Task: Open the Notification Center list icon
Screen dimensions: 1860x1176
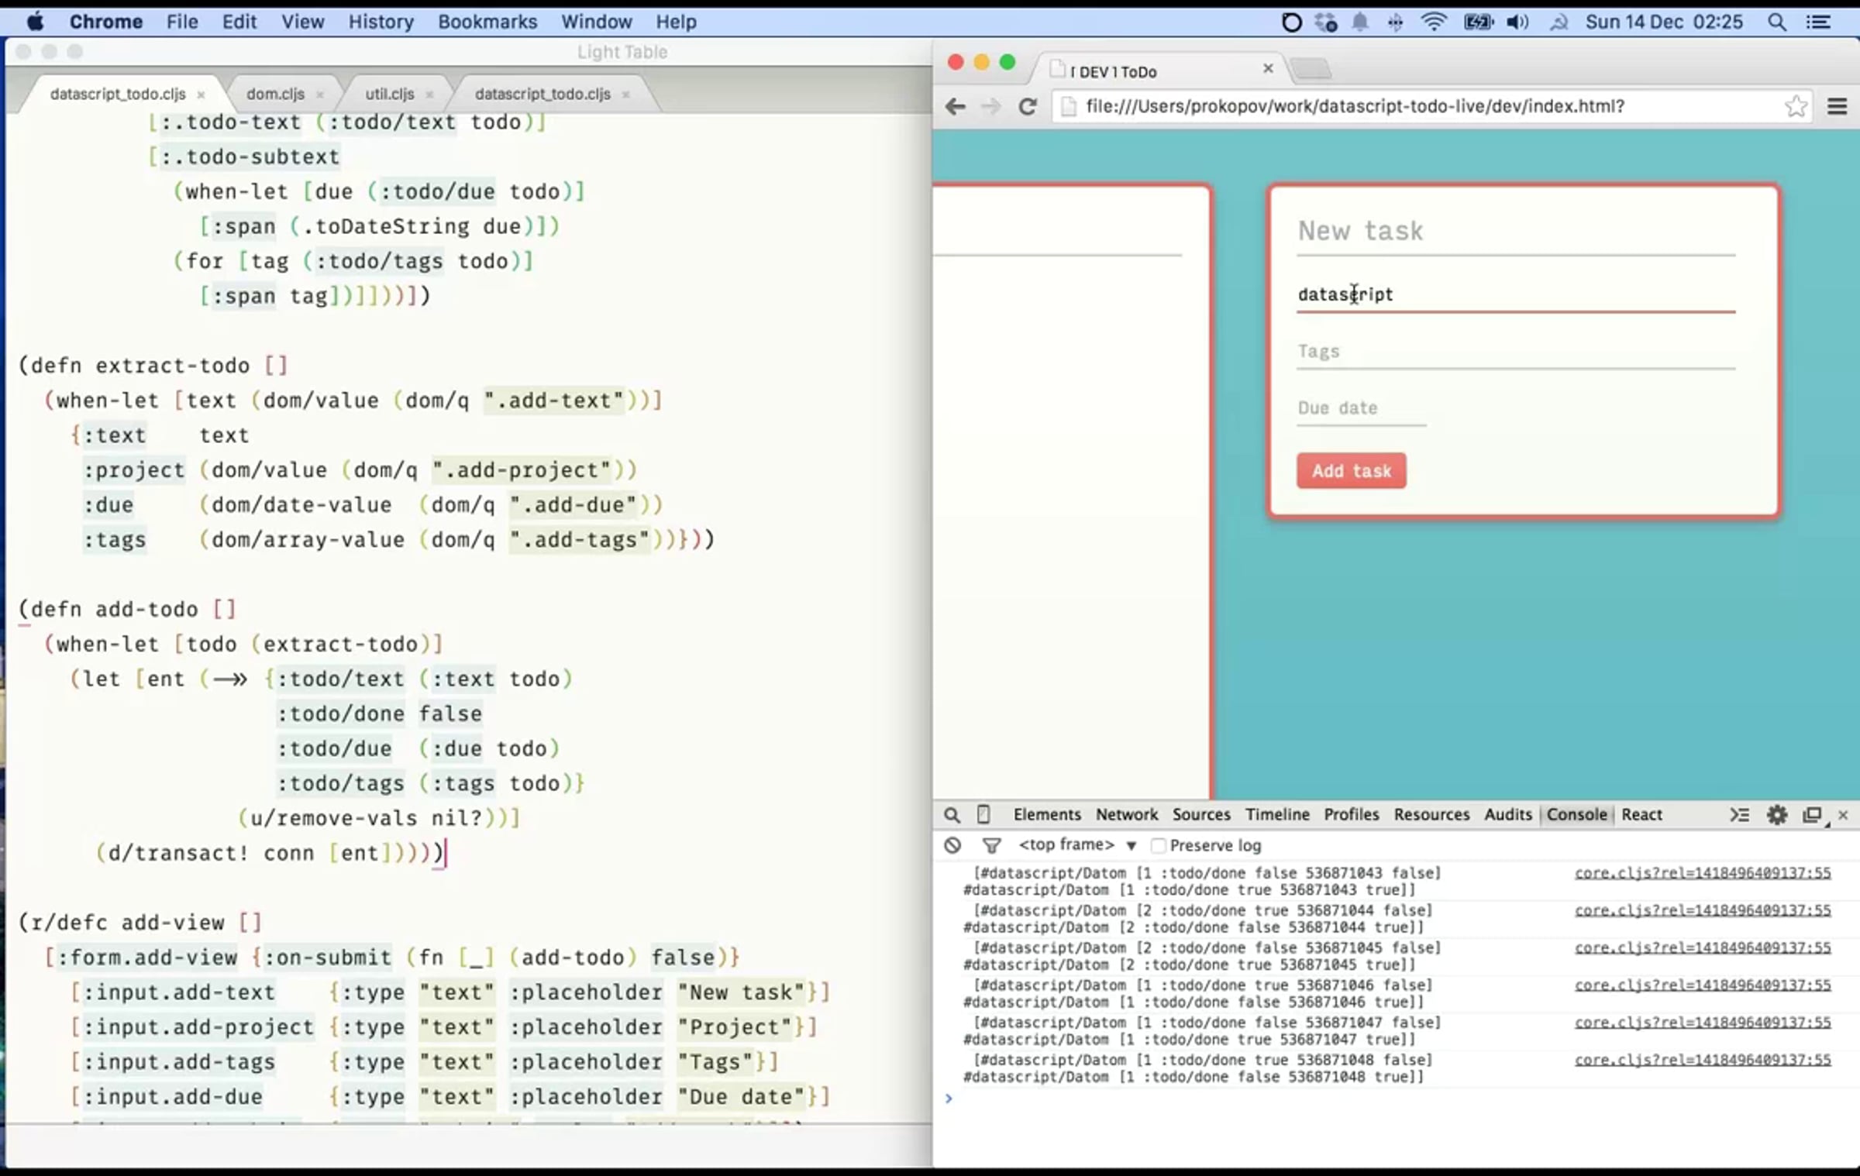Action: (x=1818, y=22)
